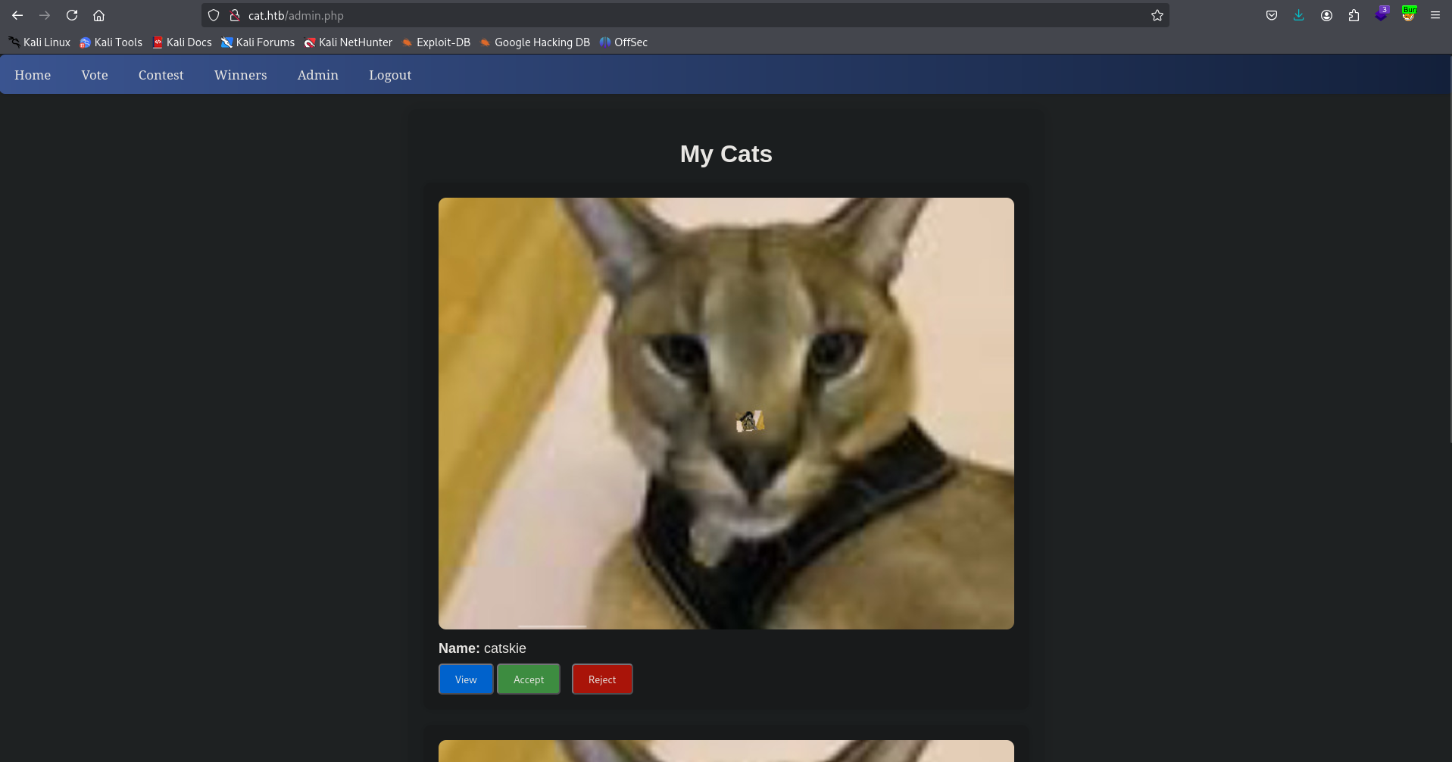Image resolution: width=1452 pixels, height=762 pixels.
Task: Show site security lock info
Action: 235,15
